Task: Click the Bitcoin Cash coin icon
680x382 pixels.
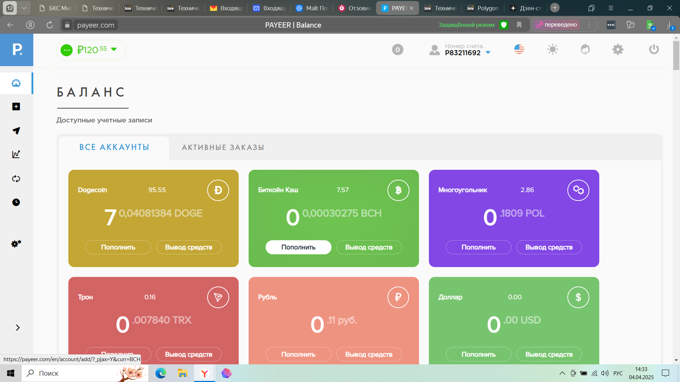Action: pyautogui.click(x=398, y=191)
